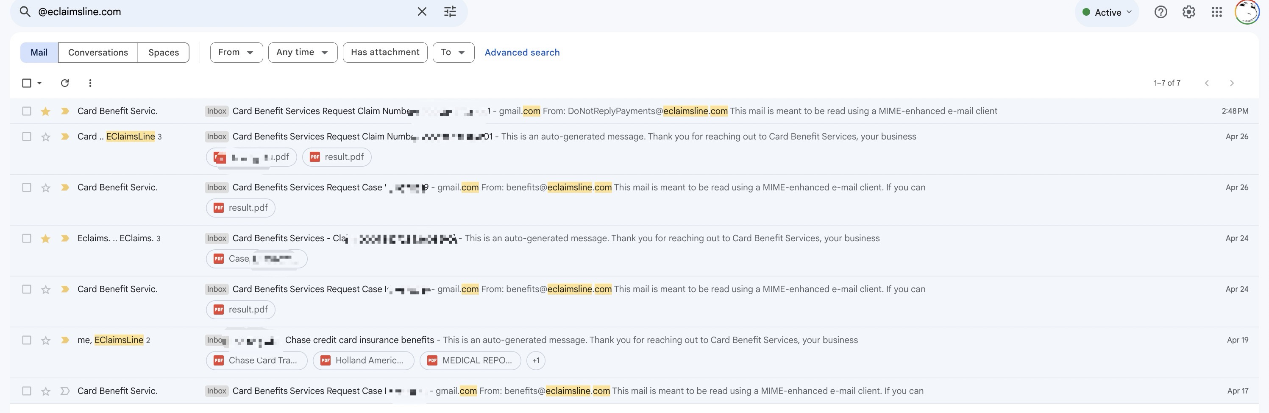
Task: Open the Active status dropdown
Action: [x=1107, y=12]
